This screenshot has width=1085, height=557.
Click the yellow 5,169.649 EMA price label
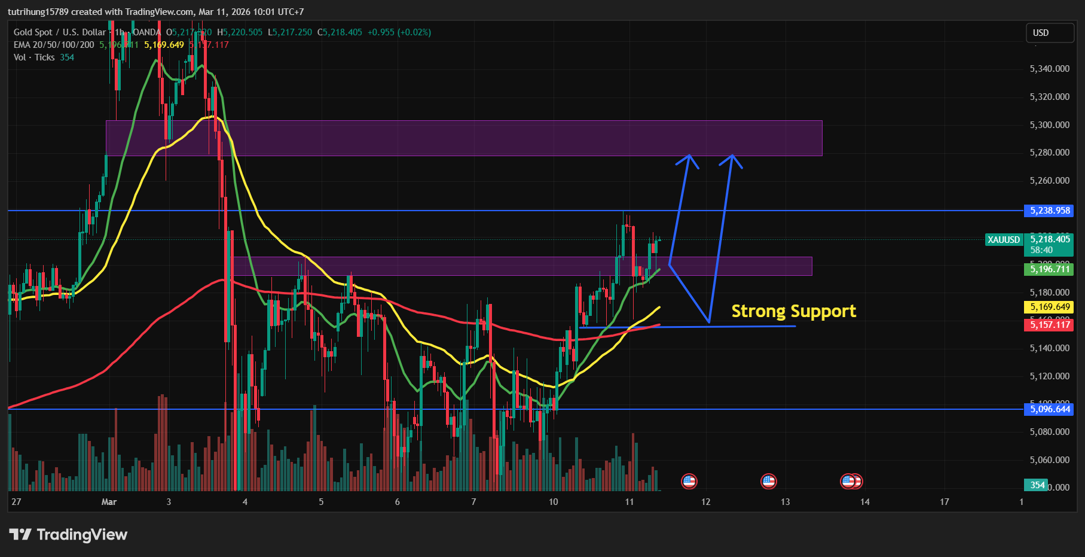(1049, 307)
